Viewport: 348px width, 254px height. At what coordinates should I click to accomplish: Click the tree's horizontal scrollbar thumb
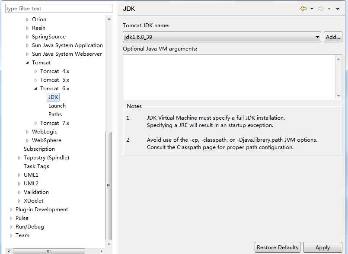coord(49,251)
